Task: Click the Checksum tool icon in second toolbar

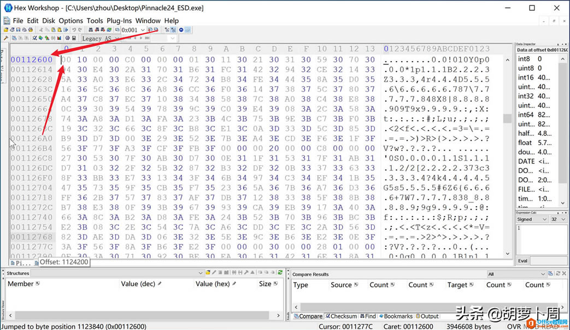Action: pos(34,38)
